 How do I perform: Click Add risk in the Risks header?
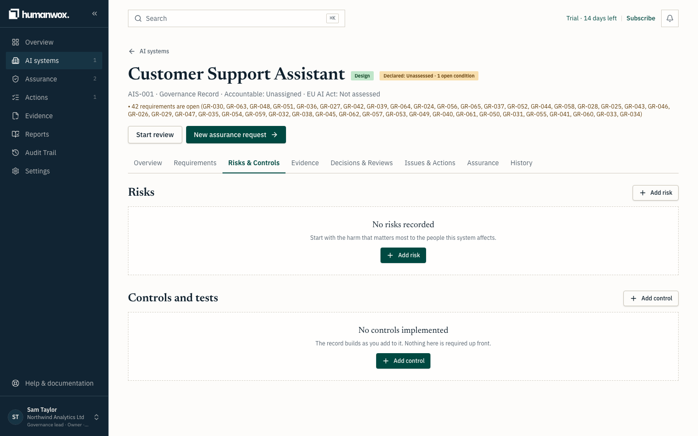coord(655,193)
